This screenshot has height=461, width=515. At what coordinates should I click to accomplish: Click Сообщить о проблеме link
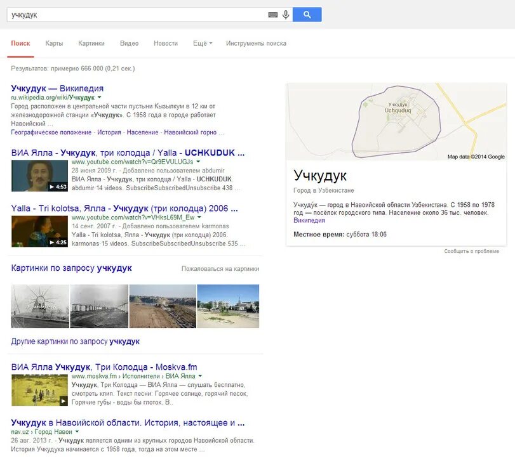click(x=471, y=251)
